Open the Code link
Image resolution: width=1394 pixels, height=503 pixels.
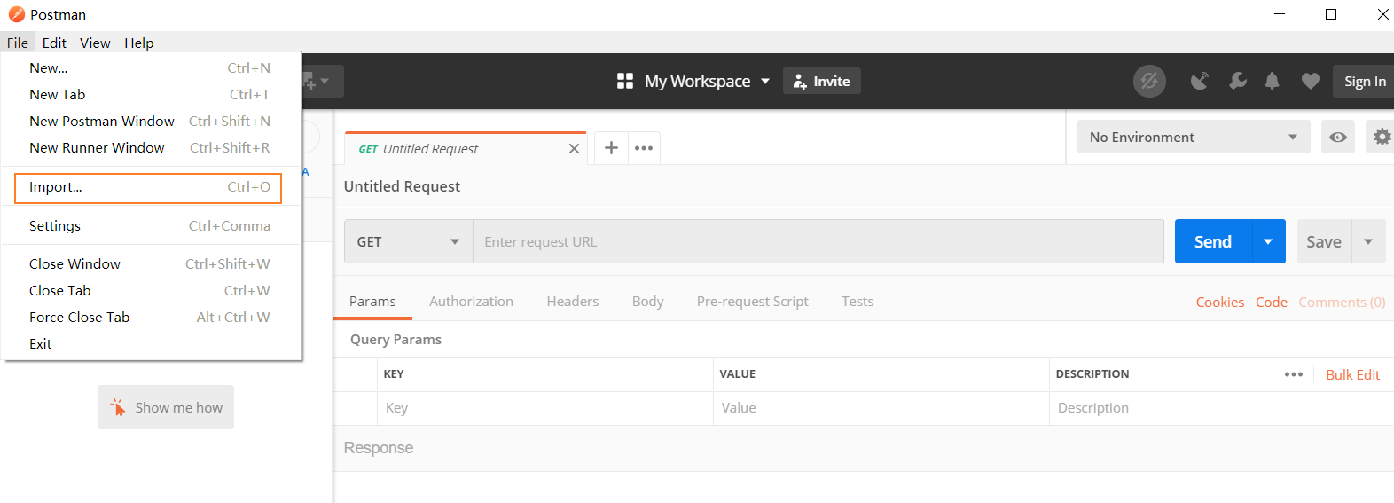pos(1271,302)
